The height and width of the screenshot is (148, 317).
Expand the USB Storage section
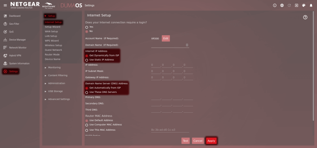pyautogui.click(x=54, y=91)
